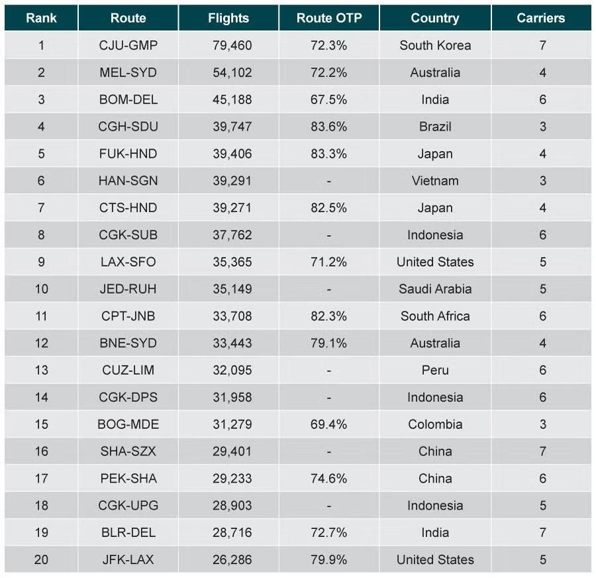Select the CPT-JNB route cell
Screen dimensions: 596x578
click(128, 316)
